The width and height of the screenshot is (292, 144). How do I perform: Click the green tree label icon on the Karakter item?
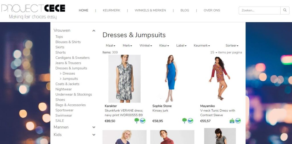pos(137,121)
